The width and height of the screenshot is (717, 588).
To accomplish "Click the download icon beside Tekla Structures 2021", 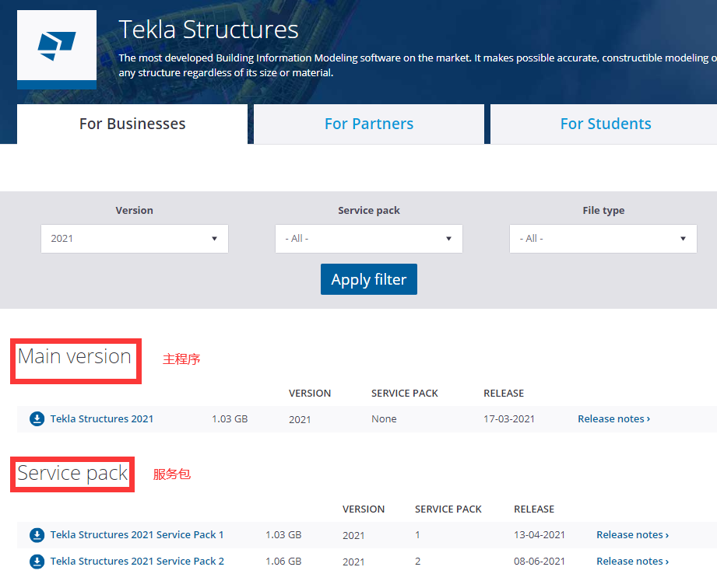I will click(x=37, y=418).
